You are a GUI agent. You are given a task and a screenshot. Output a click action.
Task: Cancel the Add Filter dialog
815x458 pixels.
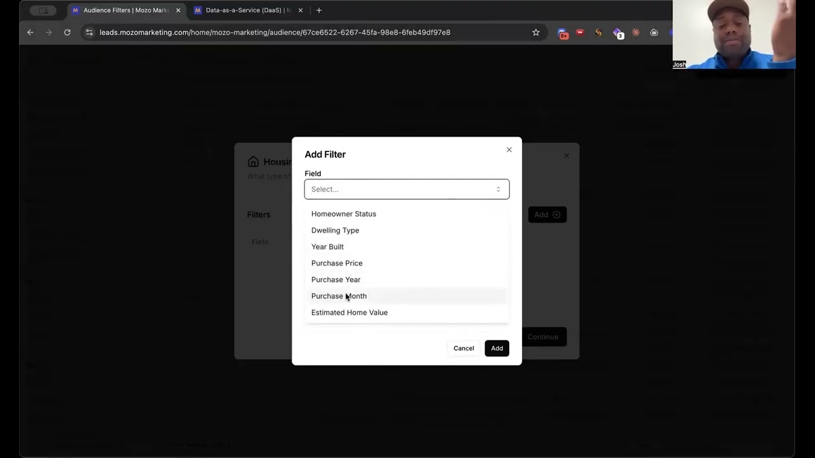(x=464, y=348)
